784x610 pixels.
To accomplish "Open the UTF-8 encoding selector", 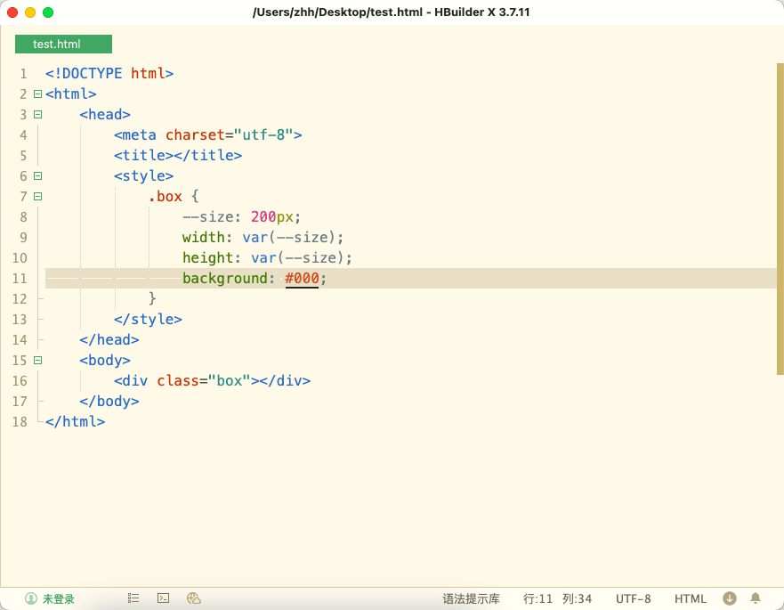I will tap(633, 598).
